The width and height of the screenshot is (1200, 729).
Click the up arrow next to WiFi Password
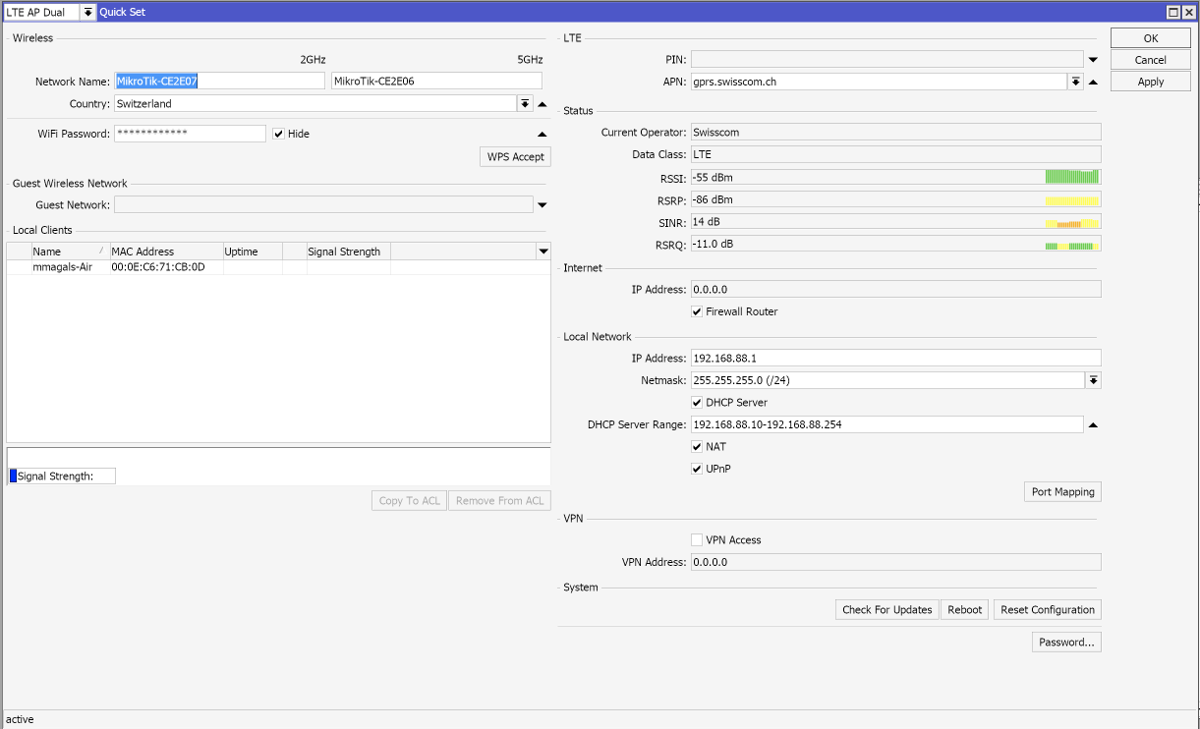pyautogui.click(x=542, y=134)
